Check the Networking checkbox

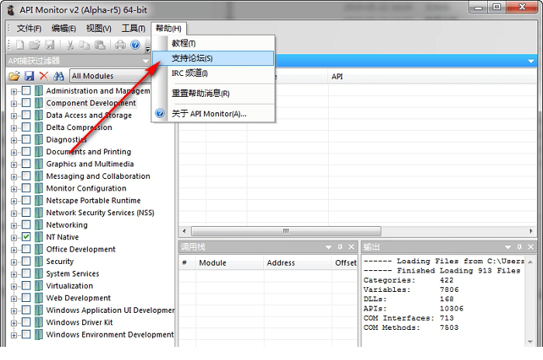pyautogui.click(x=26, y=225)
